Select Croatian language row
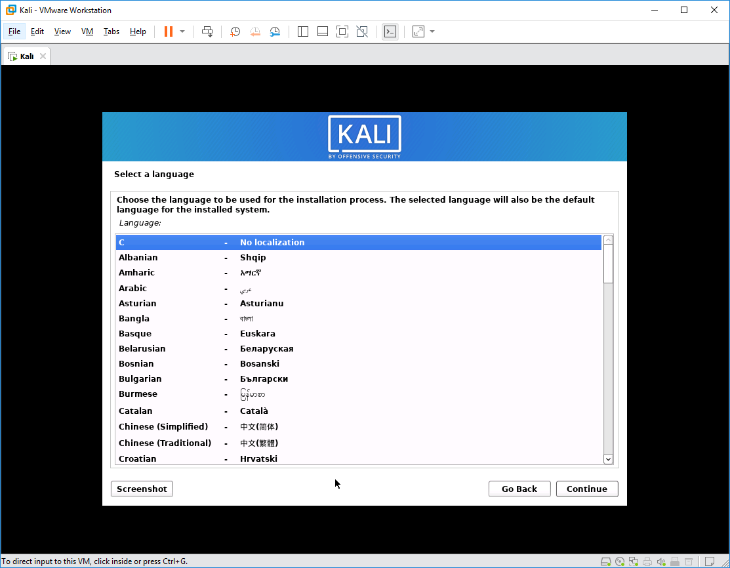The image size is (730, 568). coord(359,458)
